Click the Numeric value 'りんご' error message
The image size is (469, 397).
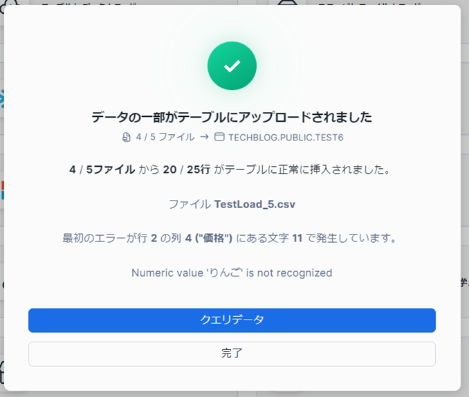coord(232,273)
